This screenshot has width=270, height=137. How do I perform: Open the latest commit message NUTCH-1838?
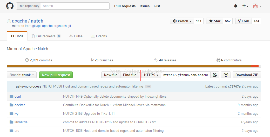point(93,86)
